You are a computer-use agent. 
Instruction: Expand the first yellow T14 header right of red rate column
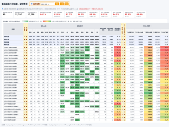click(x=122, y=29)
